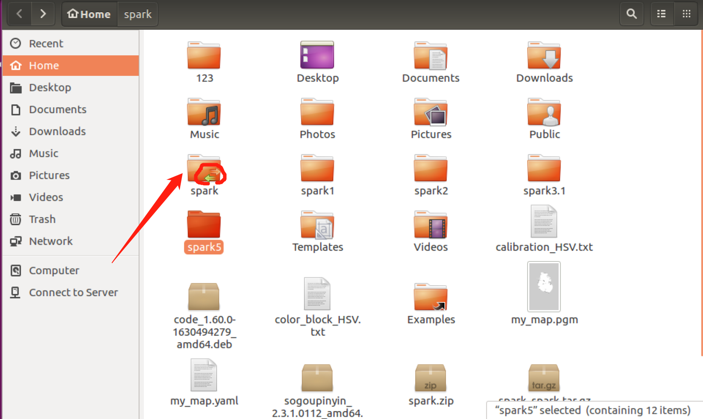703x419 pixels.
Task: Switch to icon grid view
Action: tap(686, 14)
